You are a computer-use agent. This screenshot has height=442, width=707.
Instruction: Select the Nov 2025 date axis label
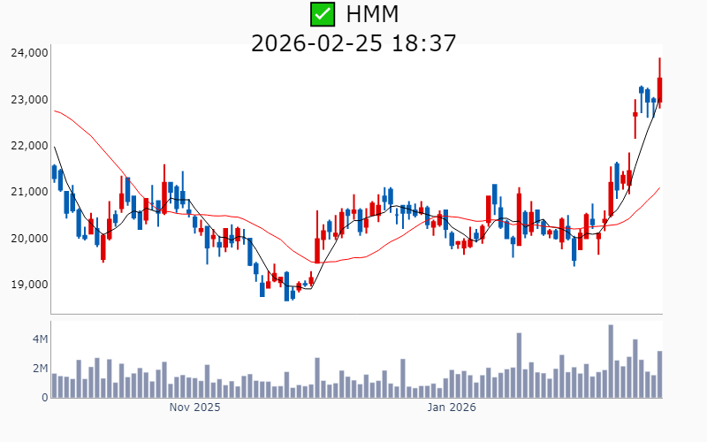194,408
